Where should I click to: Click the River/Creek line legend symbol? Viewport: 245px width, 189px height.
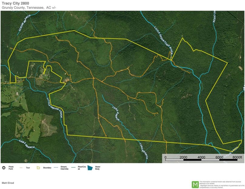click(73, 167)
